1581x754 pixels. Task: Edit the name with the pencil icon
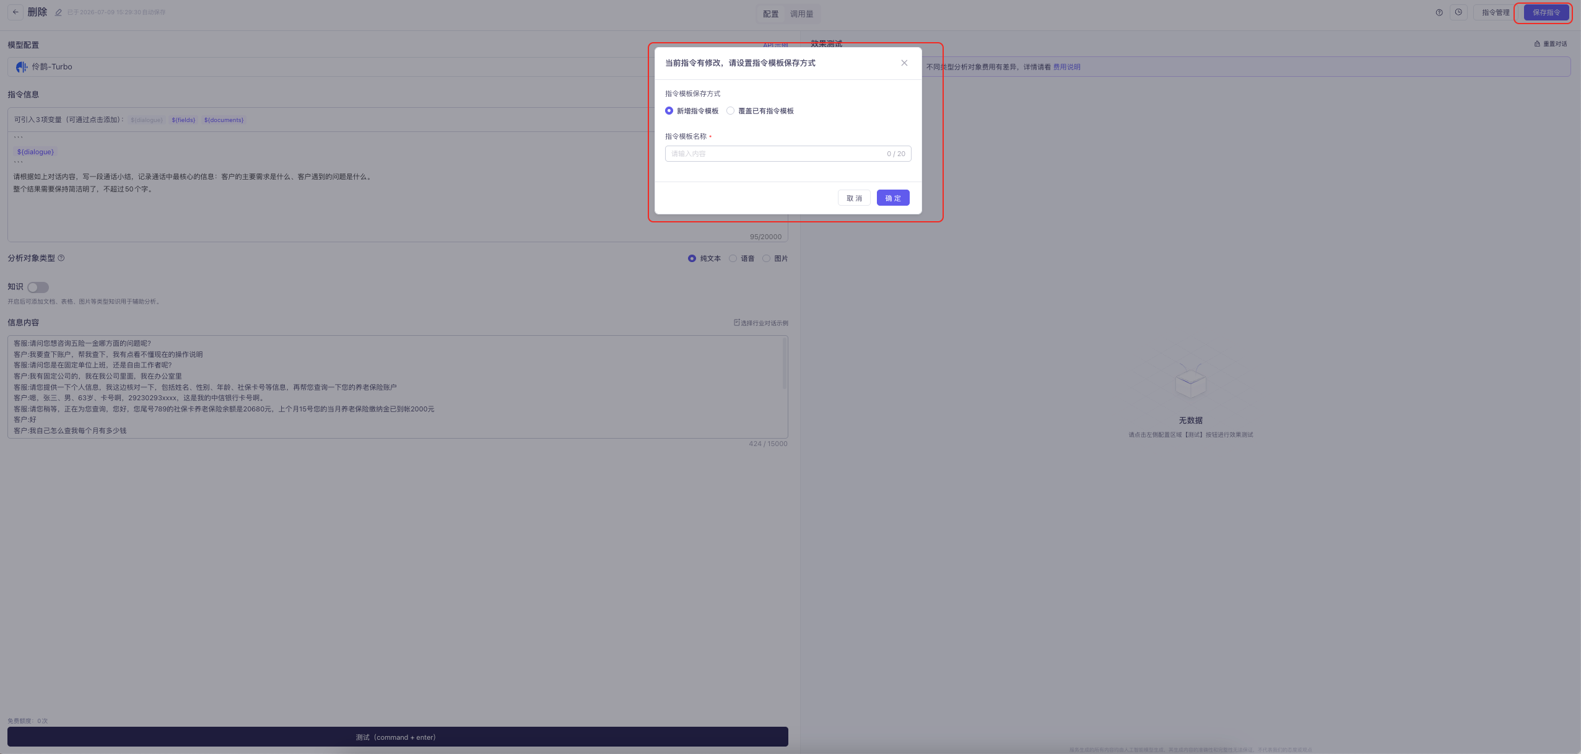pos(58,12)
